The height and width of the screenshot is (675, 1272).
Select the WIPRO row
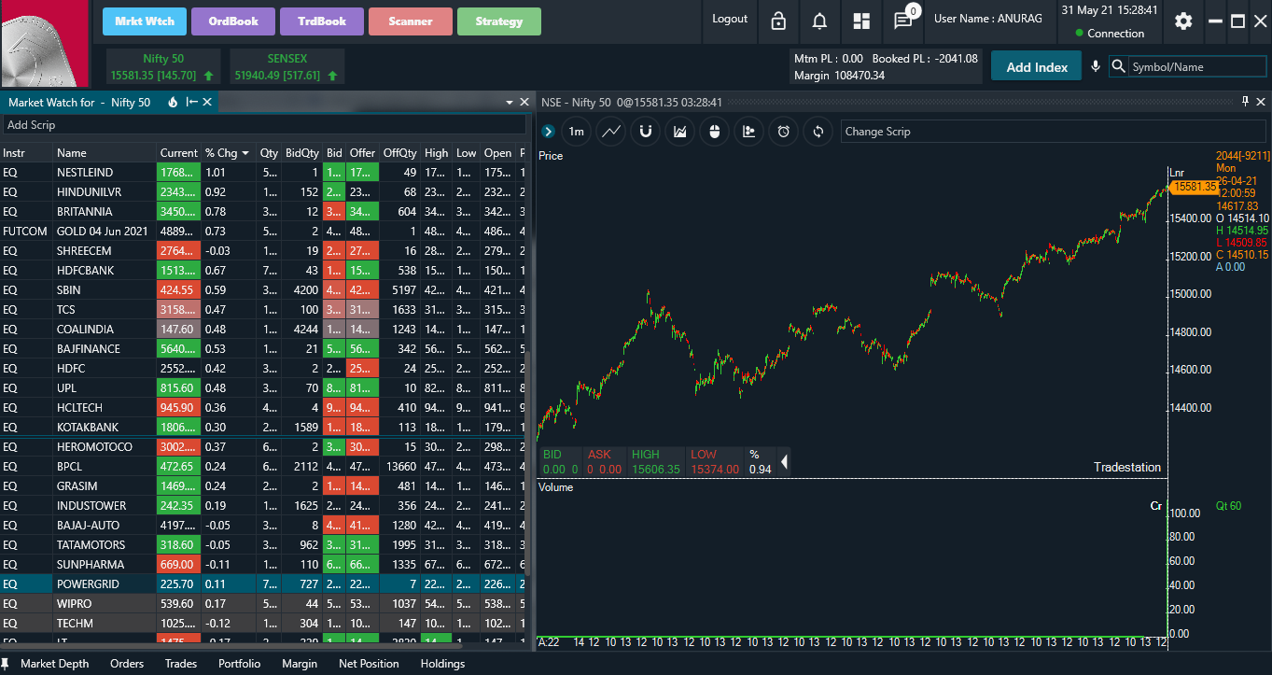[x=264, y=604]
